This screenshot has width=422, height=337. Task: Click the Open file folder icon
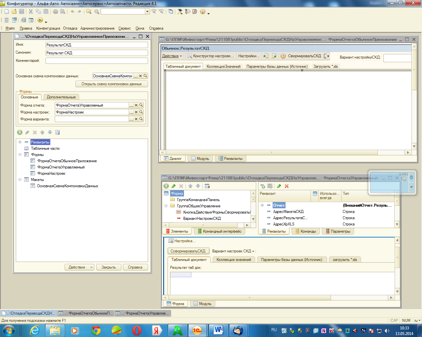[14, 12]
